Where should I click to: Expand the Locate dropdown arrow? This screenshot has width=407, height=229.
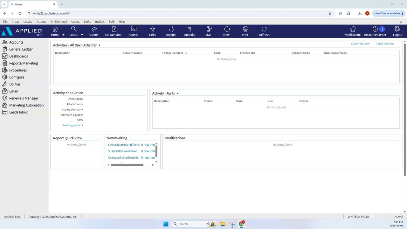82,35
